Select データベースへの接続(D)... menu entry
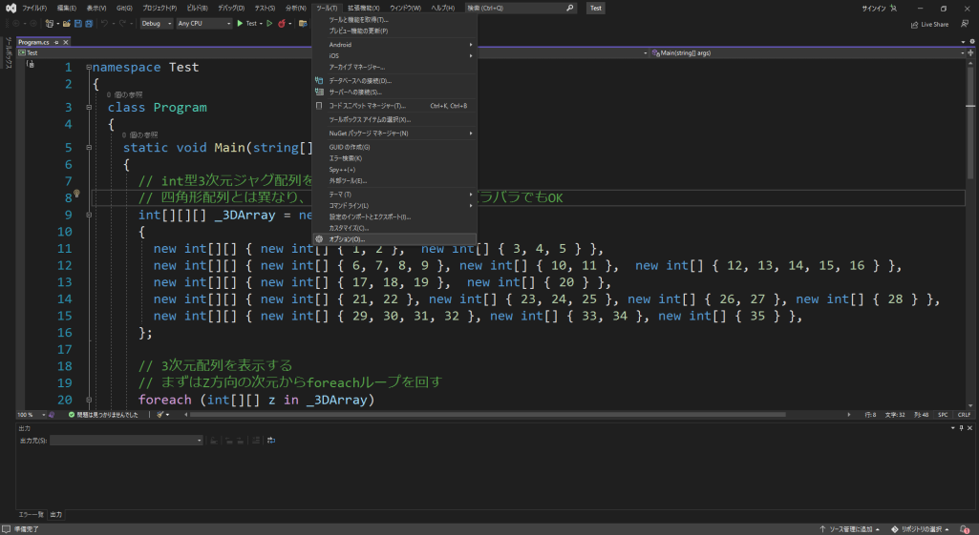The height and width of the screenshot is (535, 979). pos(394,81)
